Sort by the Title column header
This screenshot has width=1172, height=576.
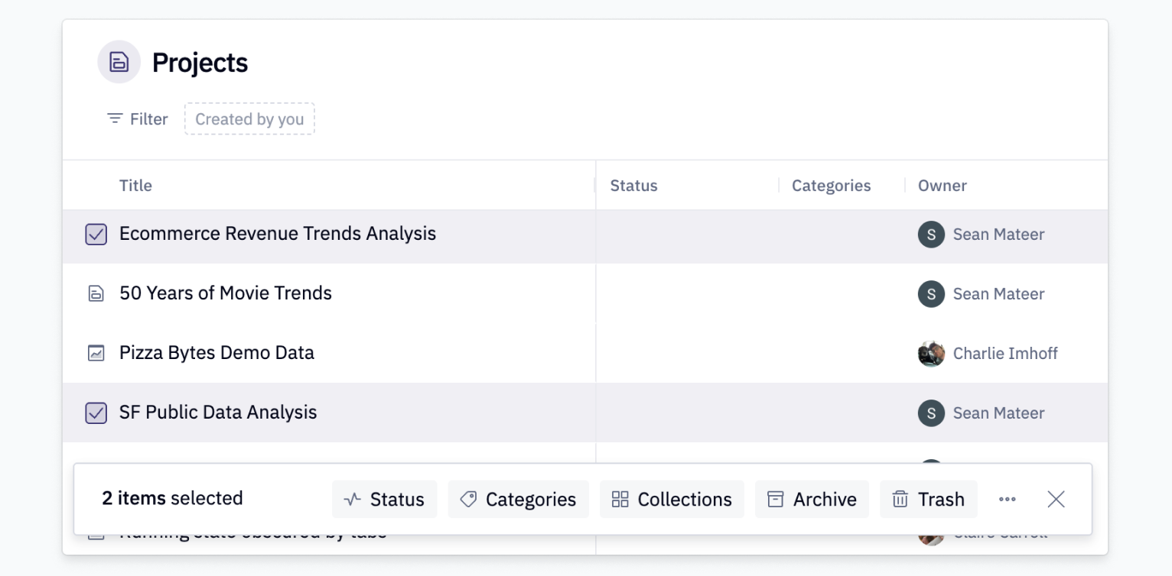pos(135,186)
